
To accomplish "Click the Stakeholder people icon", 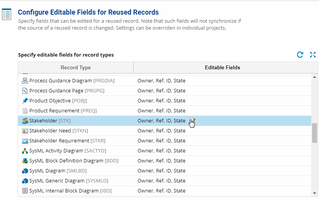I will coord(25,121).
